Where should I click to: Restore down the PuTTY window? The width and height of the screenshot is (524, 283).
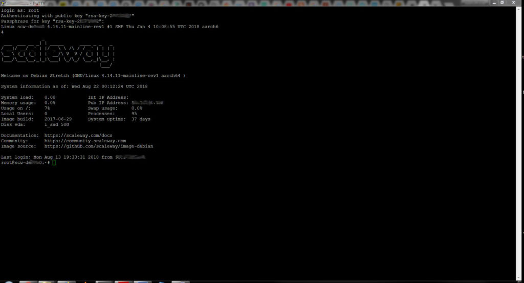tap(502, 3)
